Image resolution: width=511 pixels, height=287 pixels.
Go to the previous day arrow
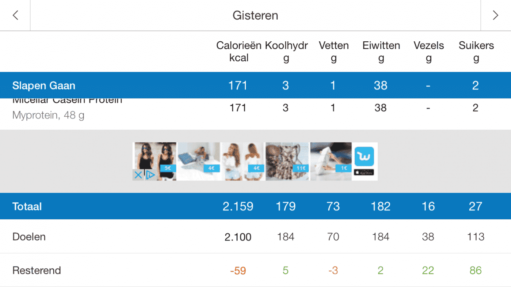(15, 15)
